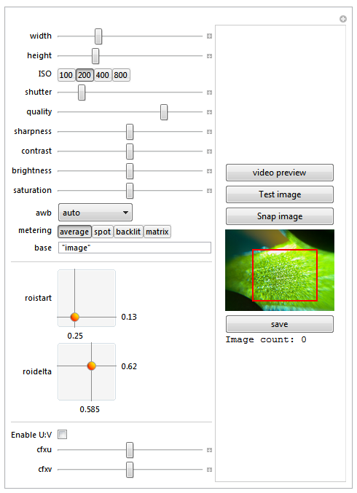Choose matrix metering option
Image resolution: width=357 pixels, height=493 pixels.
[x=157, y=232]
